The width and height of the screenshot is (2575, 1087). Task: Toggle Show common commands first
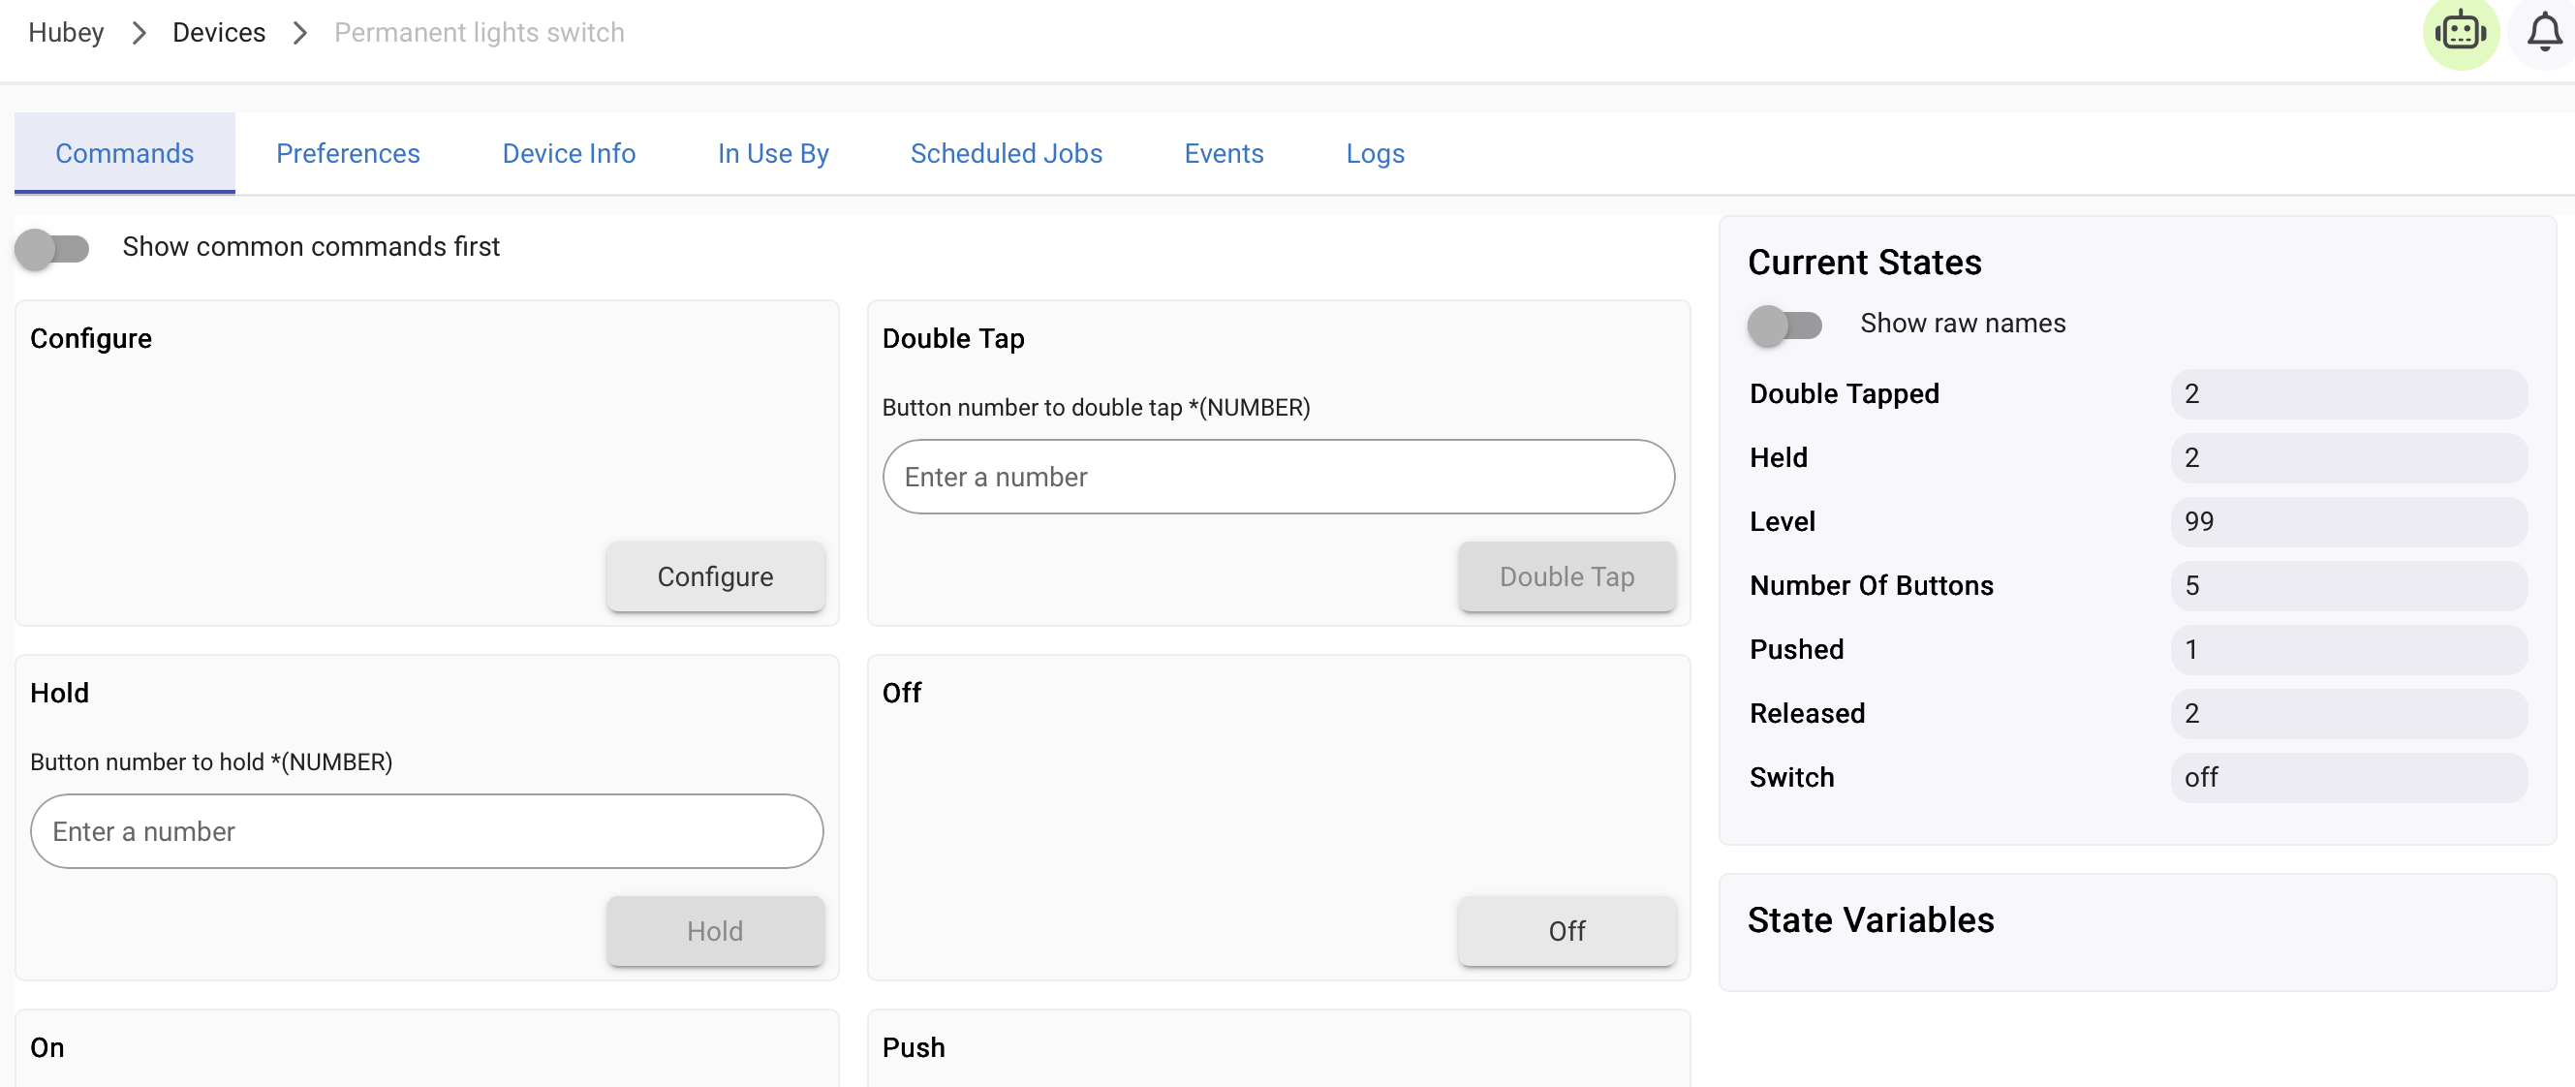click(x=53, y=248)
